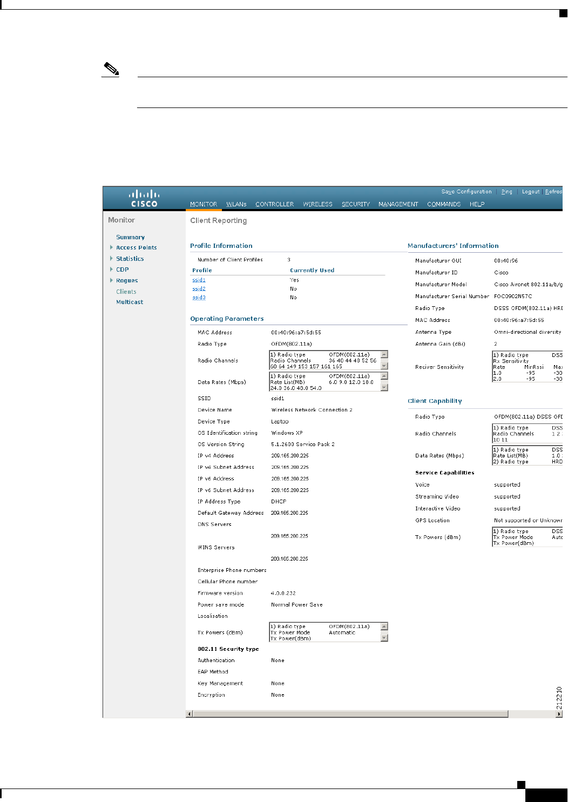Open the ssid1 profile link
Viewport: 568px width, 802px height.
pyautogui.click(x=199, y=280)
